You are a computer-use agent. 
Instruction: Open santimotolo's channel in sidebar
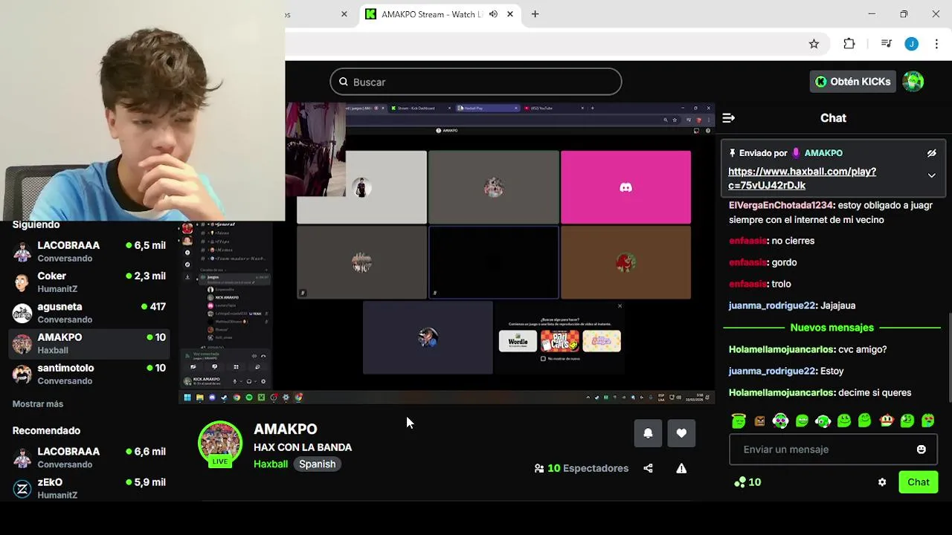click(89, 374)
